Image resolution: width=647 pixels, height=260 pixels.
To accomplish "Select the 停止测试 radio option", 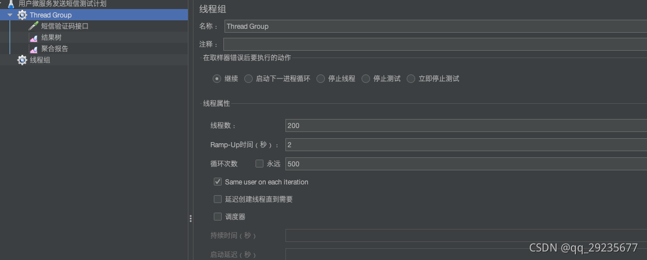I will 366,79.
